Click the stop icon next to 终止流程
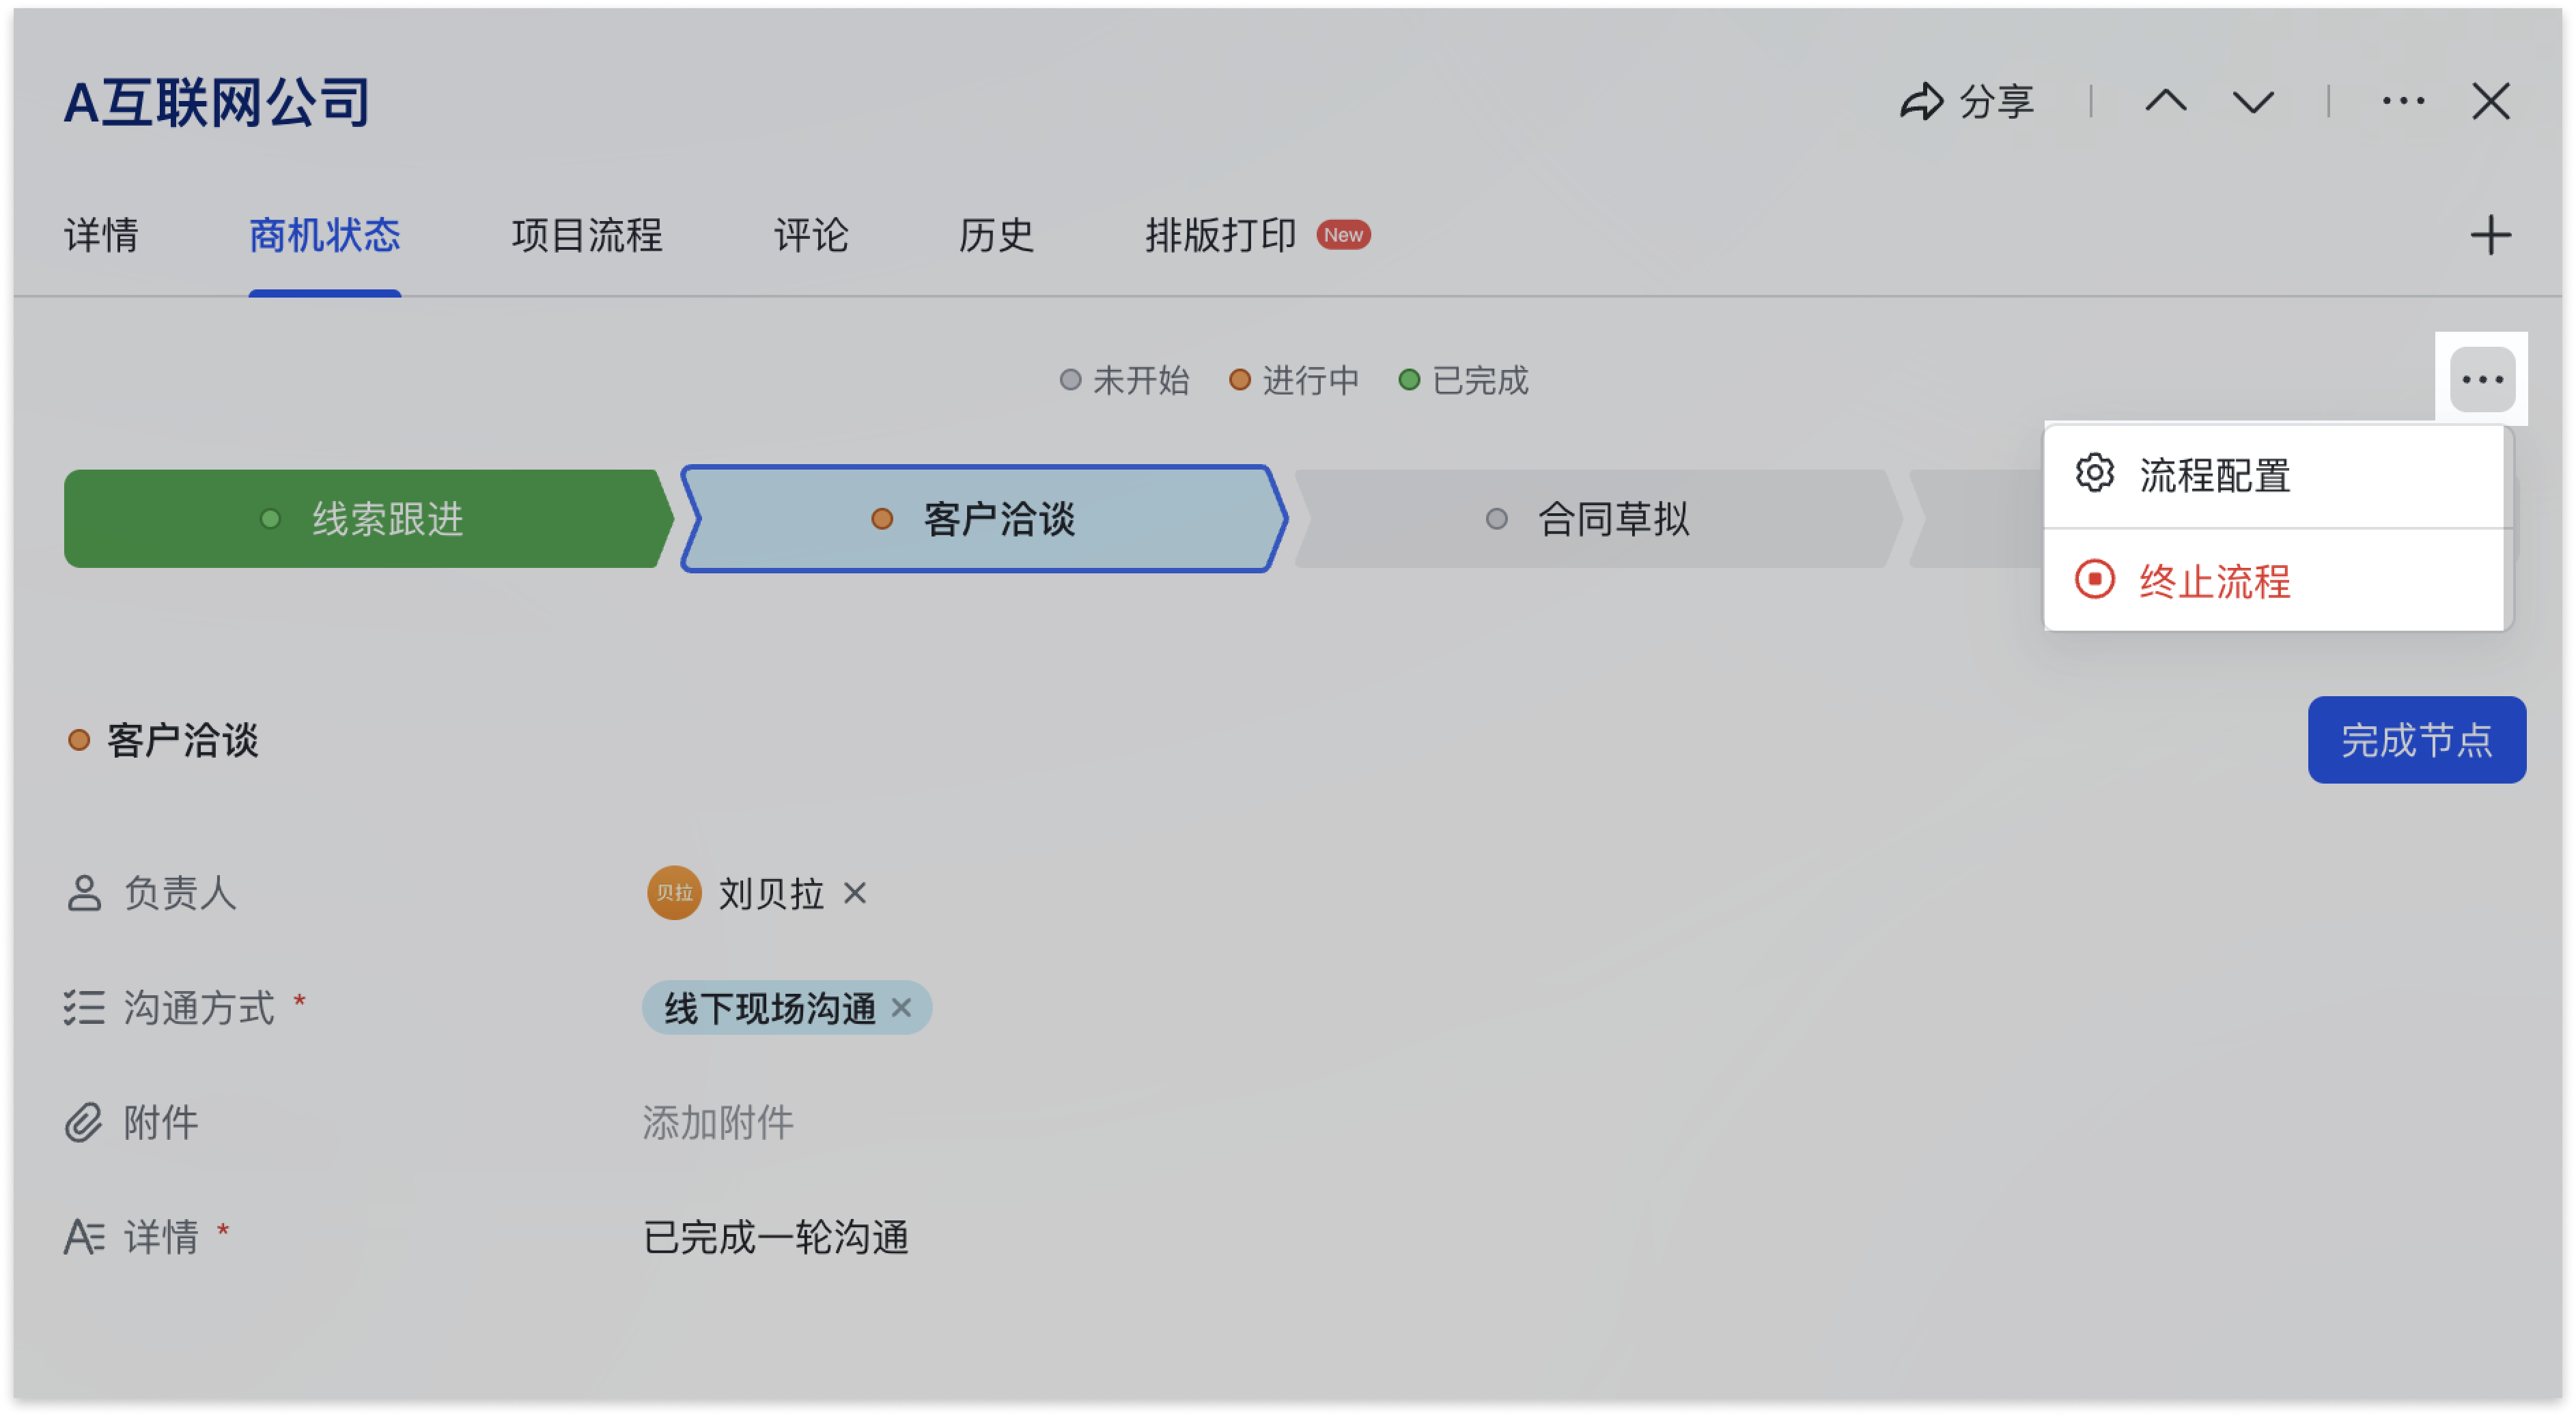 tap(2095, 581)
